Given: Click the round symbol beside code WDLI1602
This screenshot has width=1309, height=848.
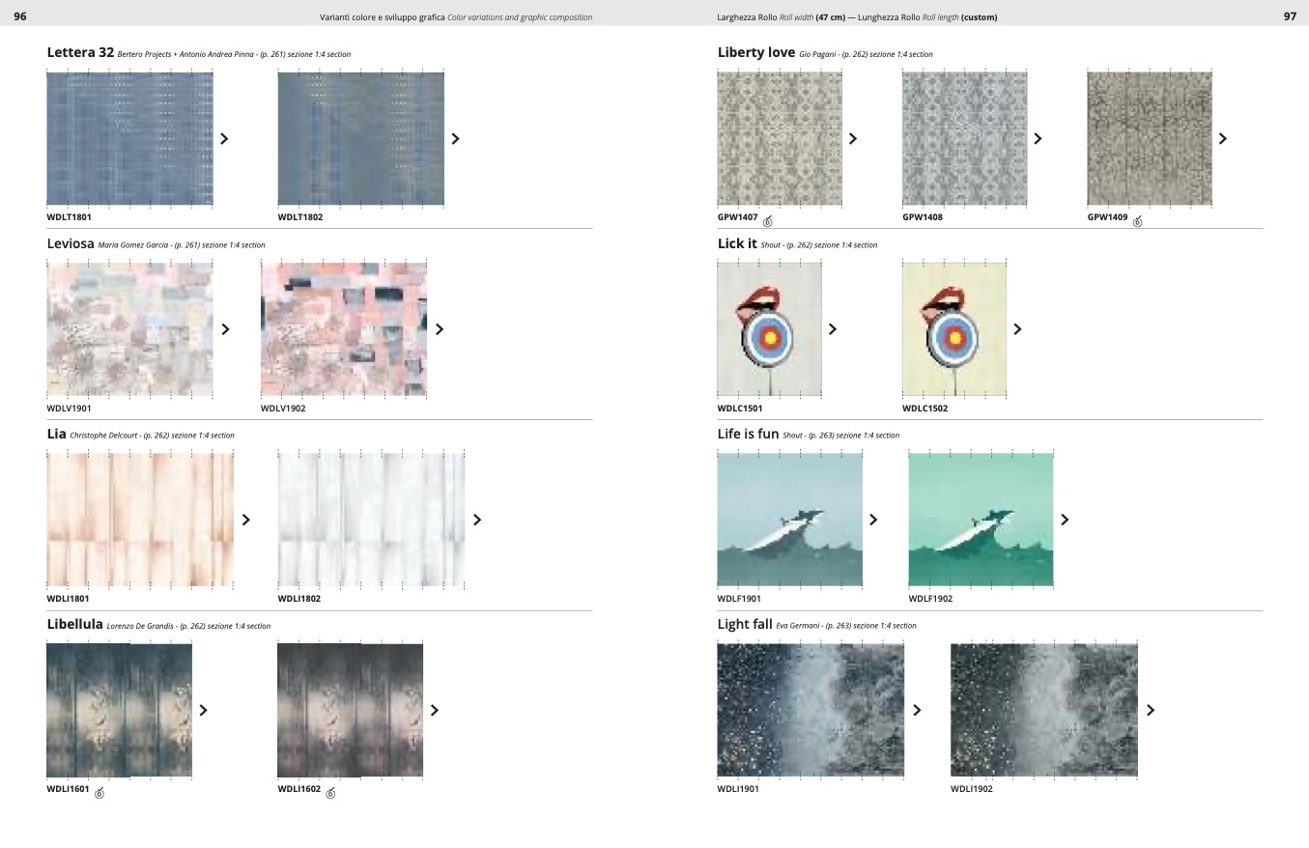Looking at the screenshot, I should coord(330,793).
